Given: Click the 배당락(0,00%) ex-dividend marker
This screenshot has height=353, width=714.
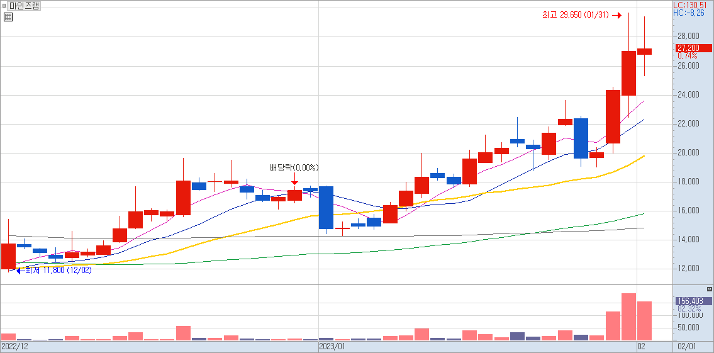Looking at the screenshot, I should [294, 167].
